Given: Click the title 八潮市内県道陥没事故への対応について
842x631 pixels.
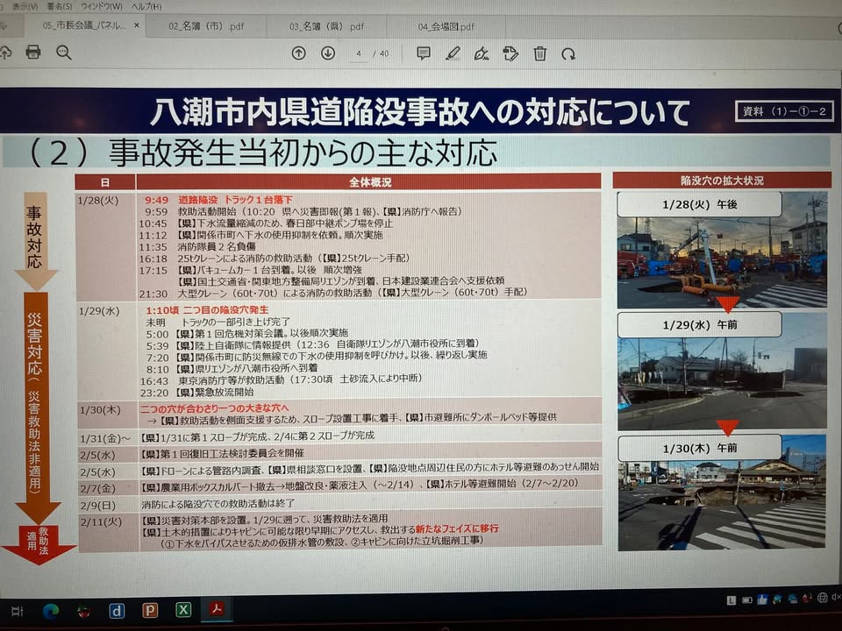Looking at the screenshot, I should tap(420, 112).
